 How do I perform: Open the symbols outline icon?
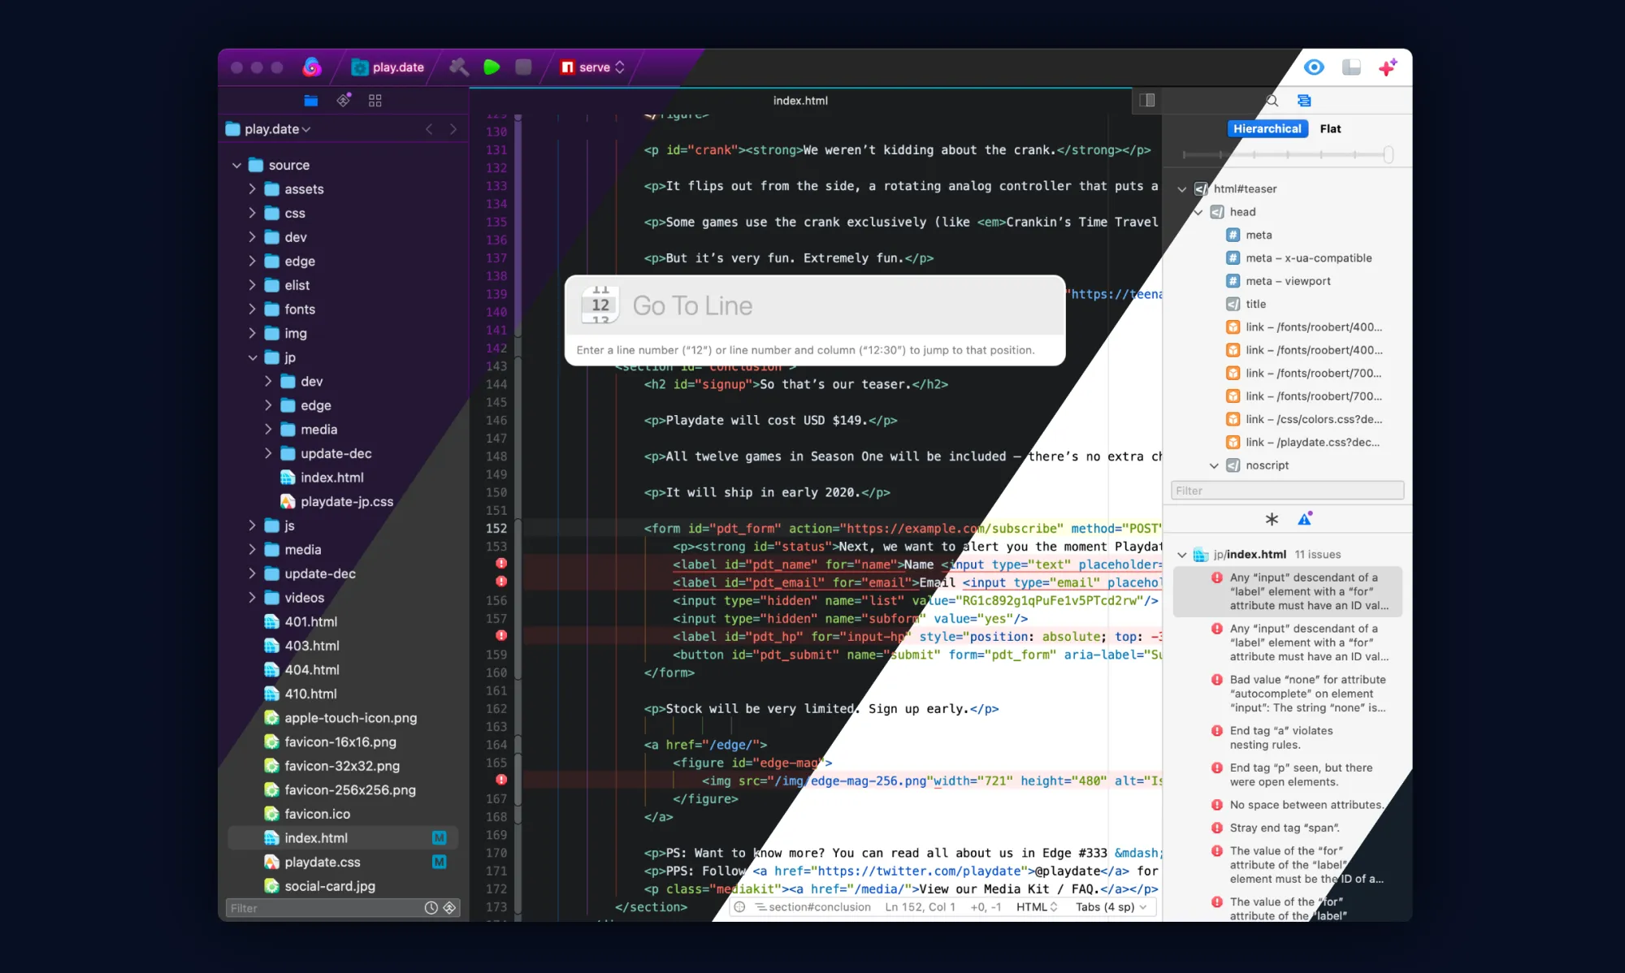(1304, 101)
